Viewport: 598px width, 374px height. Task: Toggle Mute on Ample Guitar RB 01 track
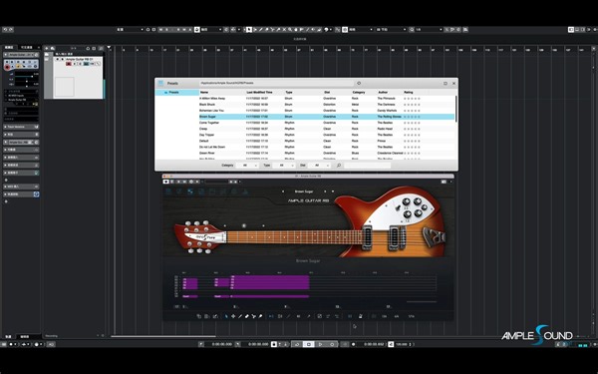58,59
